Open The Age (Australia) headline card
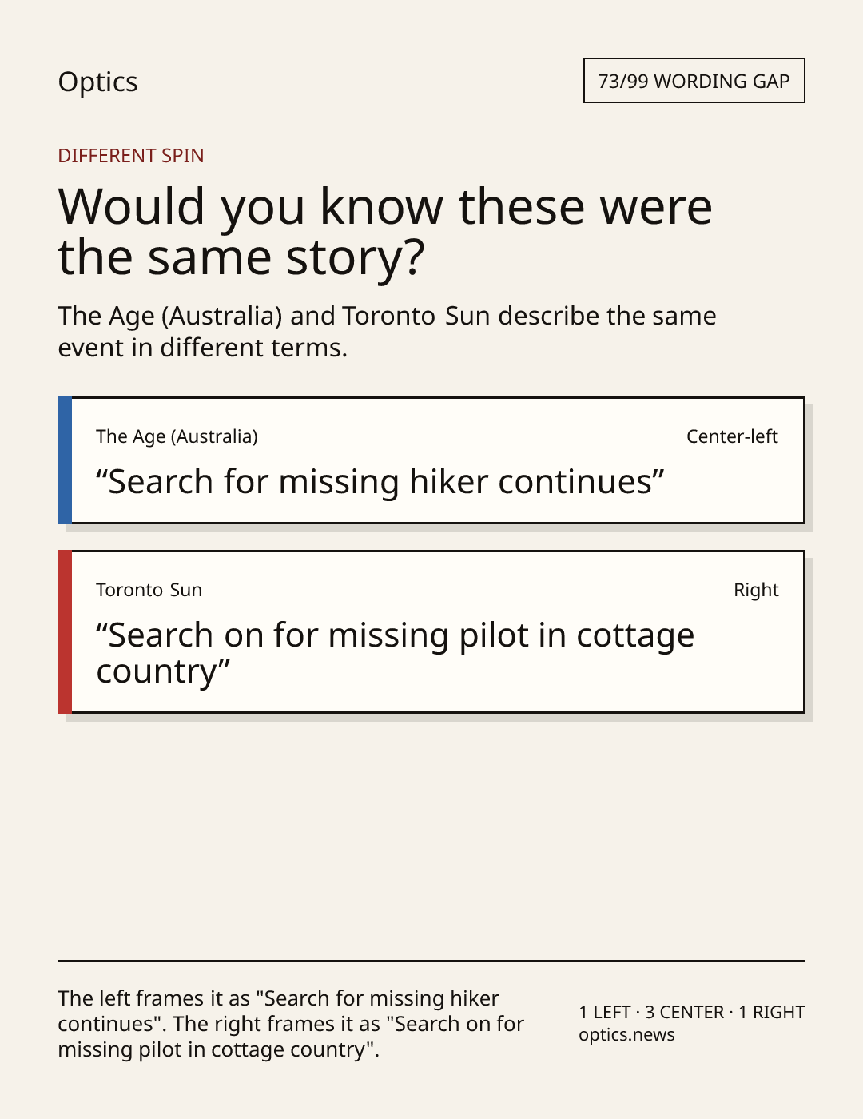This screenshot has height=1119, width=863. [431, 460]
